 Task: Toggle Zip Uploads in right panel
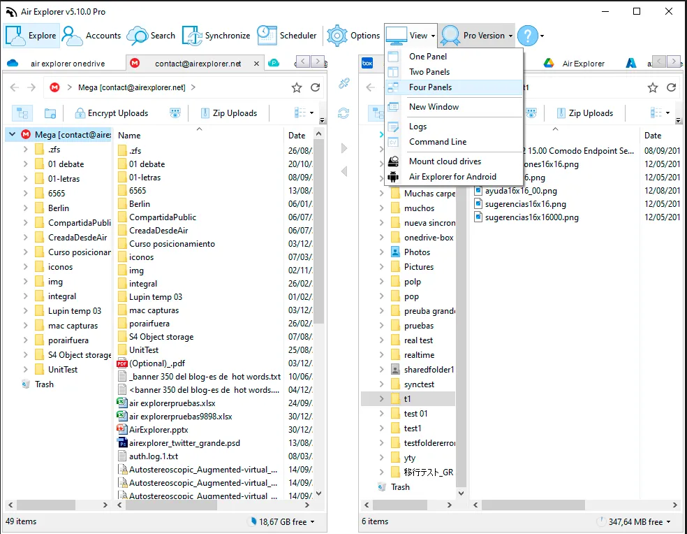(585, 113)
